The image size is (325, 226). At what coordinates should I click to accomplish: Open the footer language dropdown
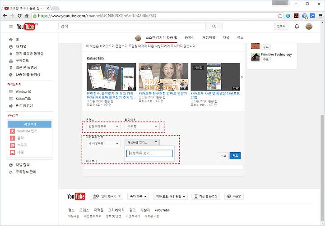click(x=107, y=196)
